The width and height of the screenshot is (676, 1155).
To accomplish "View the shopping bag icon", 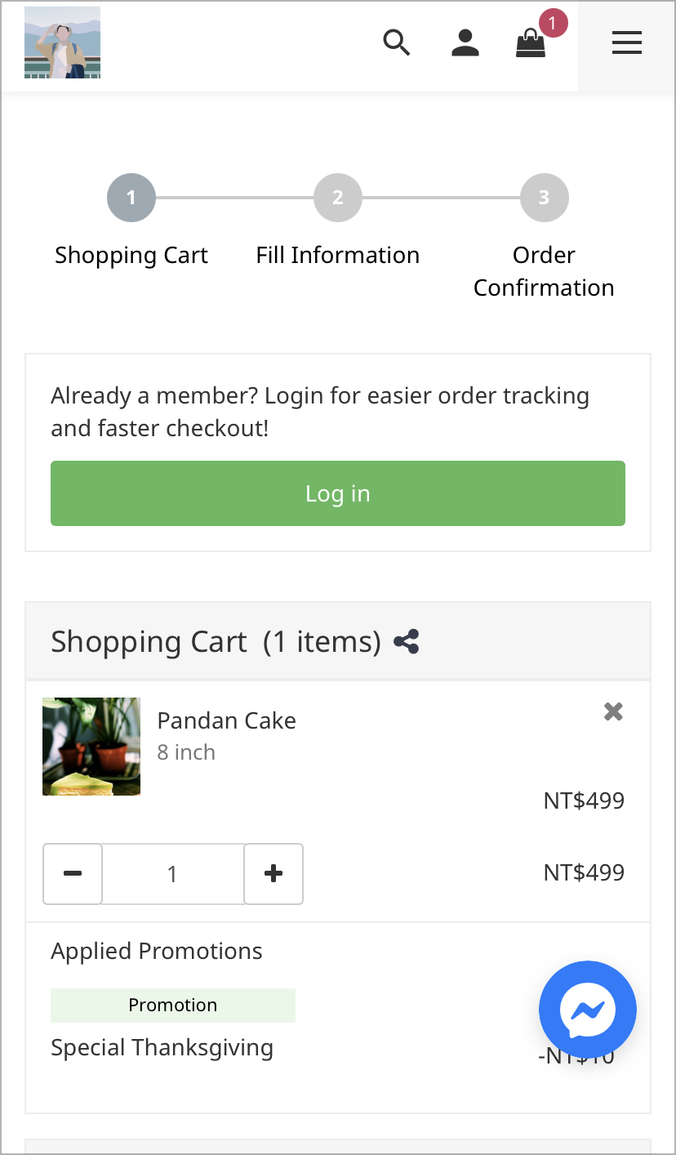I will [531, 45].
